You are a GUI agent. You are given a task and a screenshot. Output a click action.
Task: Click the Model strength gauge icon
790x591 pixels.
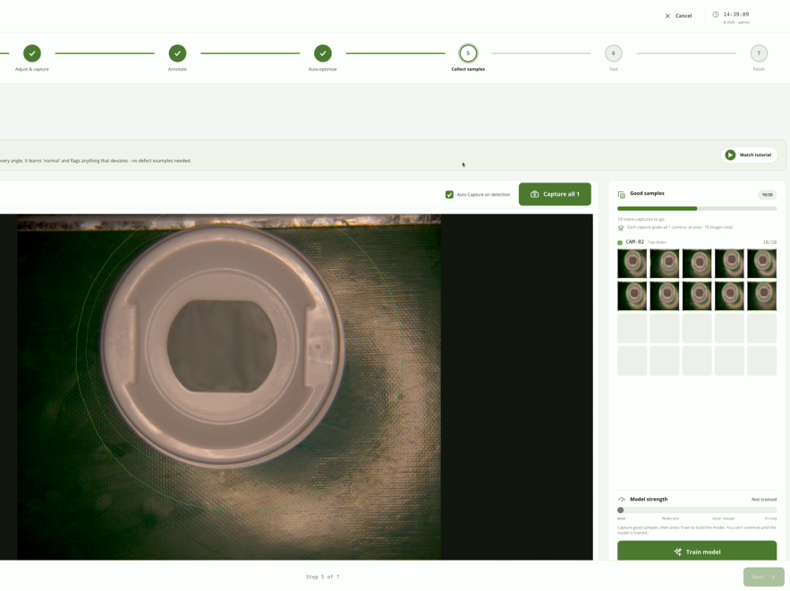(x=622, y=500)
